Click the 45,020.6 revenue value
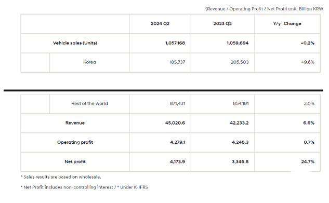Viewport: 329px width, 203px height. [175, 123]
